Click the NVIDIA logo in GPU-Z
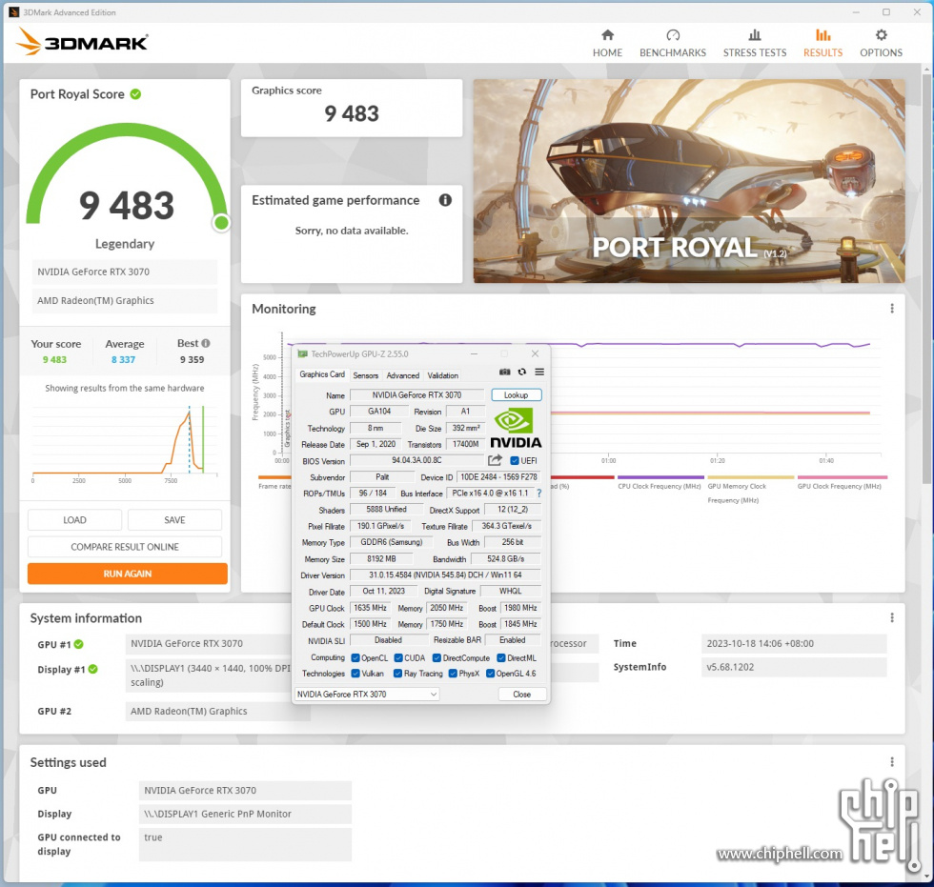934x887 pixels. [x=516, y=428]
